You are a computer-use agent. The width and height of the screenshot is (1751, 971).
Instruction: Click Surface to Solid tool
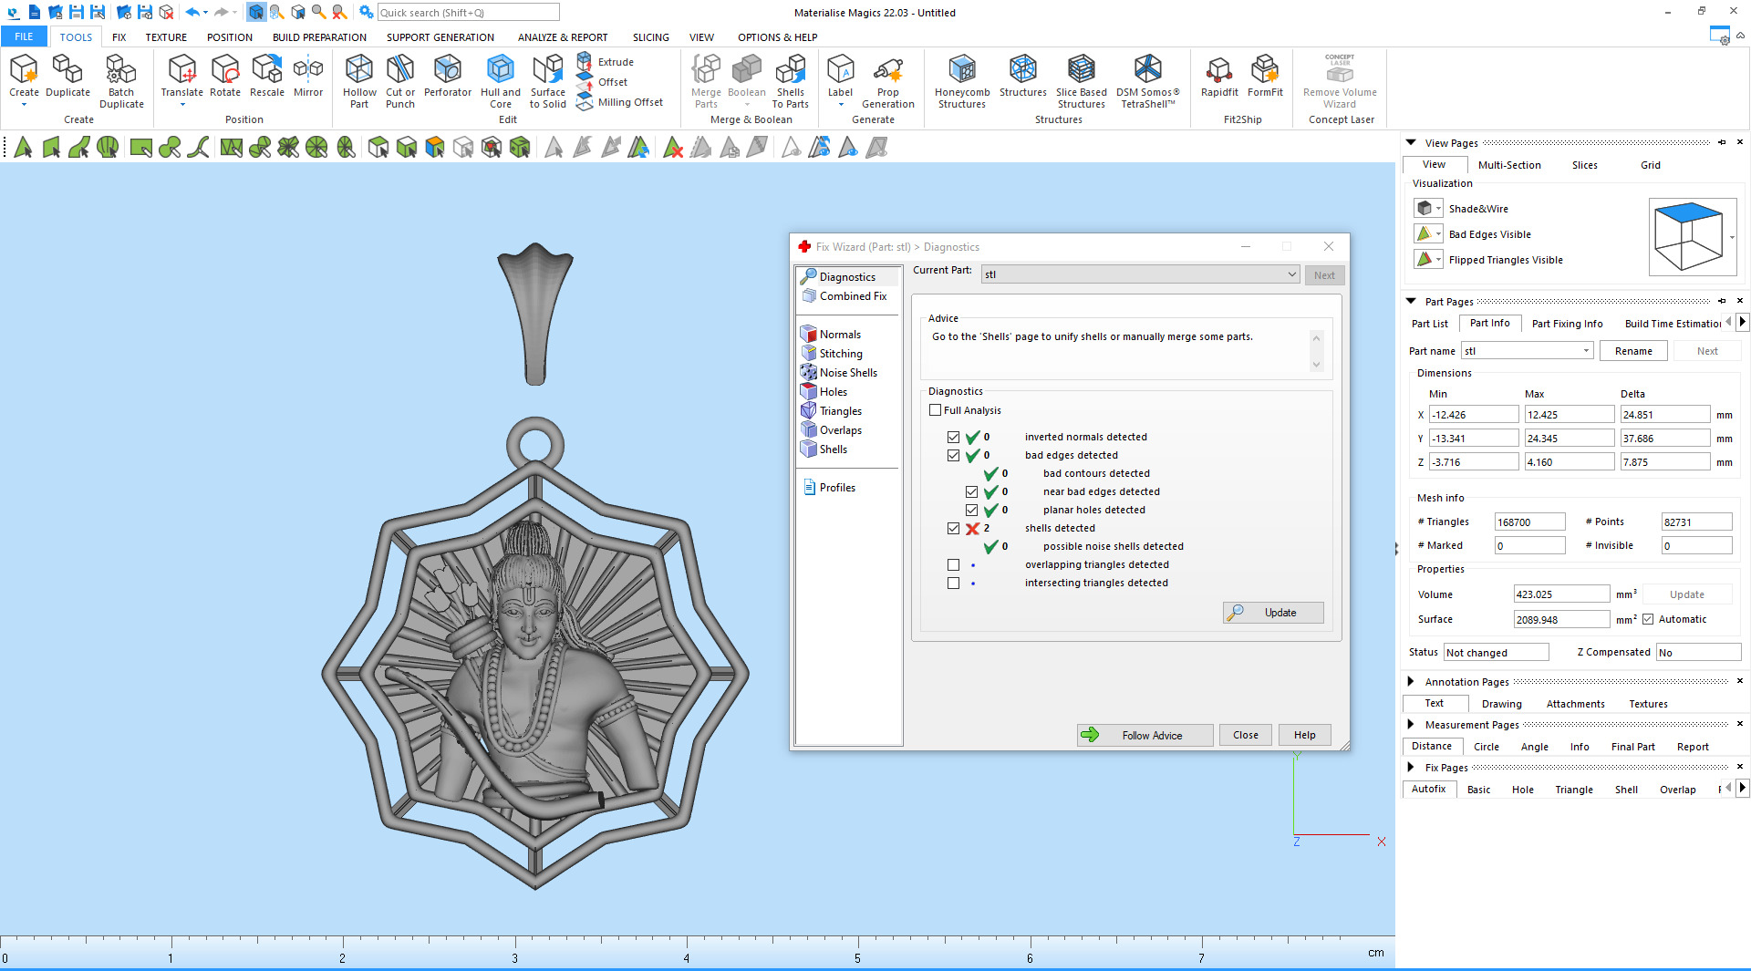click(x=548, y=81)
